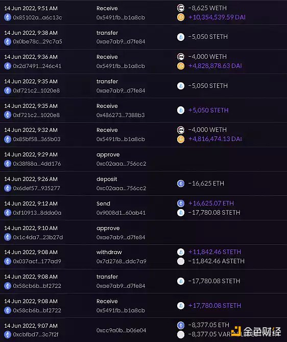
Task: Open transaction hash 0x2d7491...246c41
Action: click(37, 66)
